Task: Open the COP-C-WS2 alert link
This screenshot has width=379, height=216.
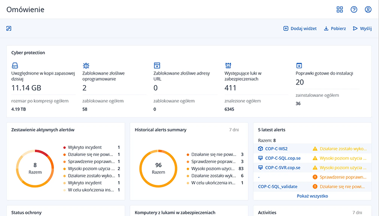Action: pos(276,149)
